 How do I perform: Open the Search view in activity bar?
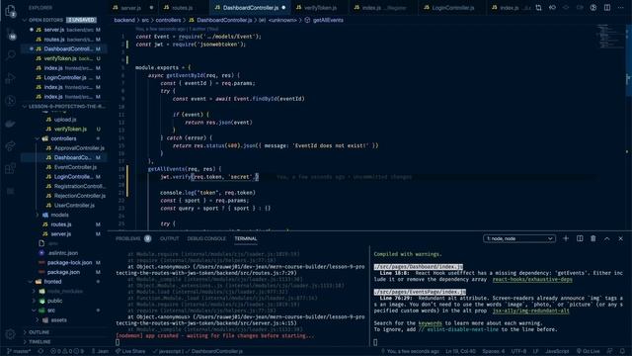tap(11, 55)
